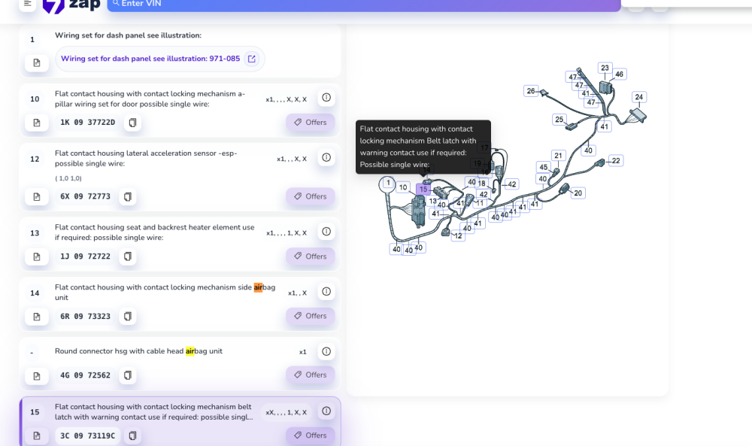This screenshot has width=752, height=446.
Task: Select part number text 6R 09 73323
Action: (86, 316)
